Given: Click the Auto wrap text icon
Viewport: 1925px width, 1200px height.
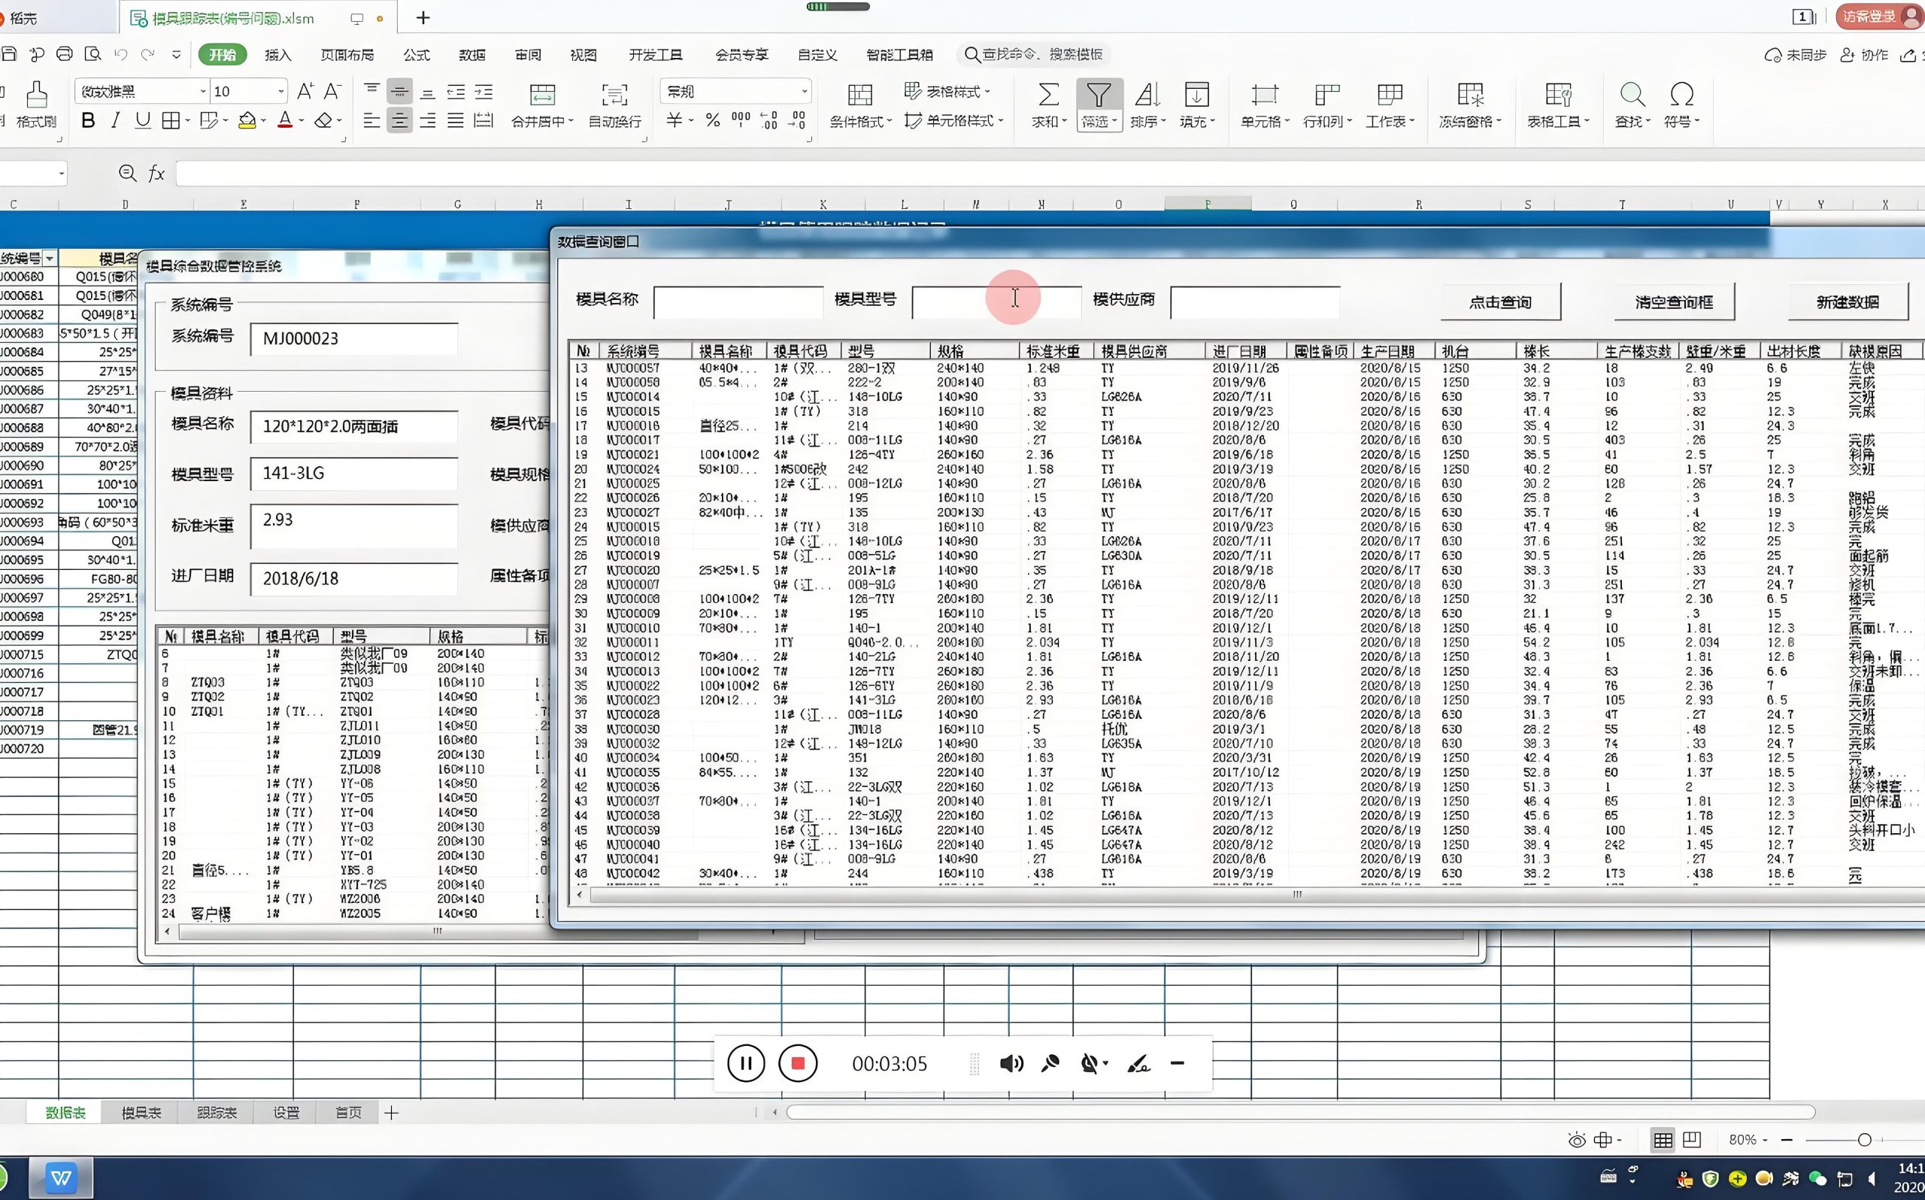Looking at the screenshot, I should click(615, 95).
